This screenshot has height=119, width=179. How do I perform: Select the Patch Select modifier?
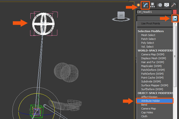tap(148, 39)
